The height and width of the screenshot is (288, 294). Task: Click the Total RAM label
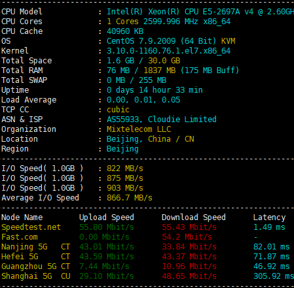[x=22, y=71]
